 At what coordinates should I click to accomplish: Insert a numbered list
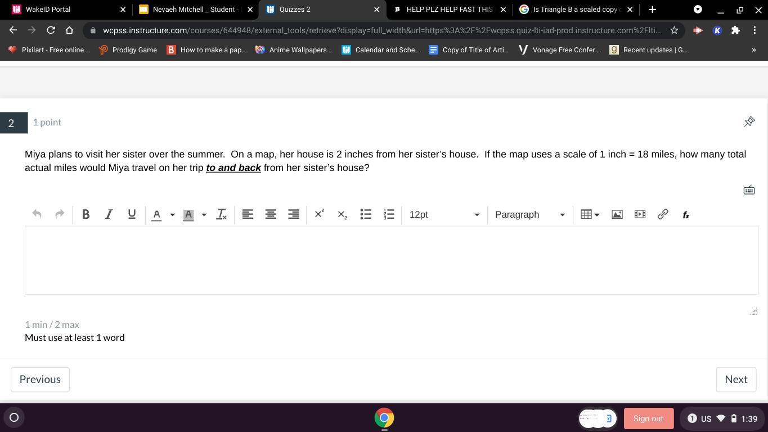tap(389, 214)
